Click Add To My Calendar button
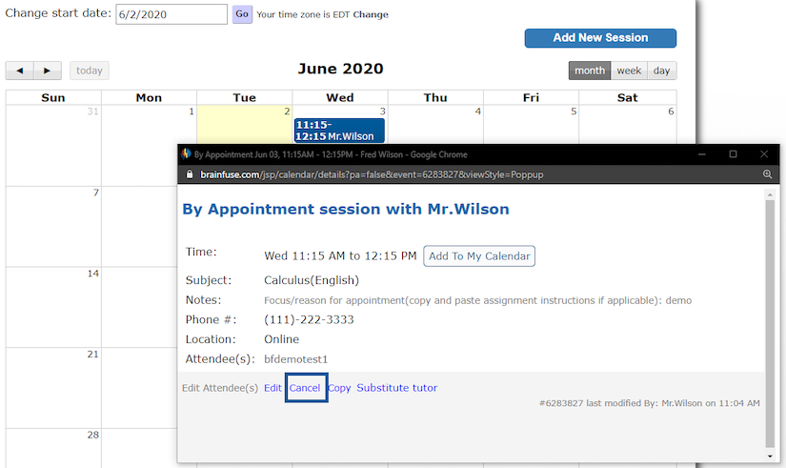 click(x=478, y=255)
